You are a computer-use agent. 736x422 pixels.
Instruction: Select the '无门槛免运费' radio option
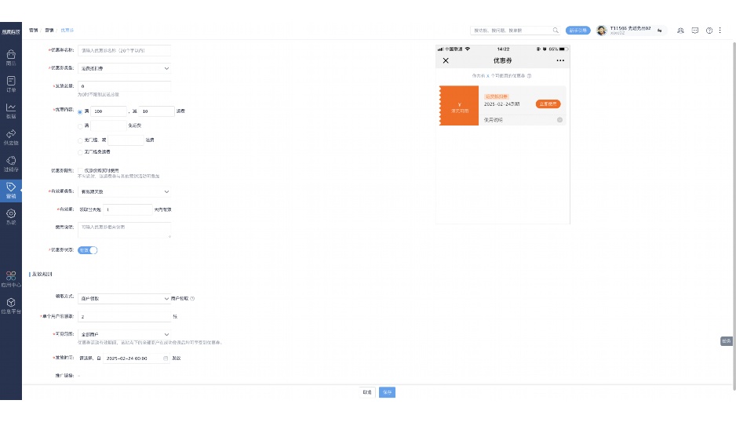pos(80,152)
